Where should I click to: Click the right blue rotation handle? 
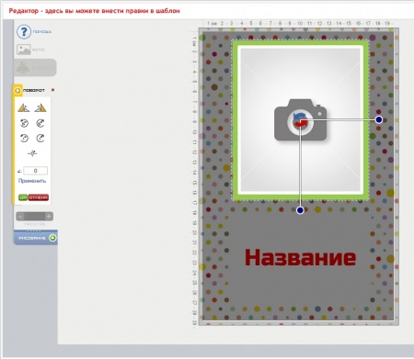pyautogui.click(x=379, y=120)
